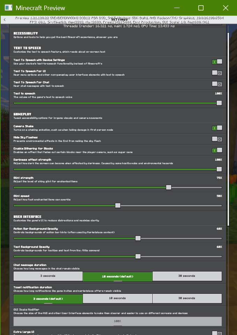Minimize the Minecraft Preview window
The height and width of the screenshot is (335, 237).
click(177, 8)
